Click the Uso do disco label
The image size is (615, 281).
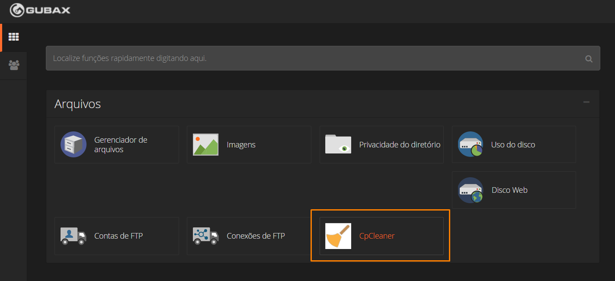coord(513,145)
